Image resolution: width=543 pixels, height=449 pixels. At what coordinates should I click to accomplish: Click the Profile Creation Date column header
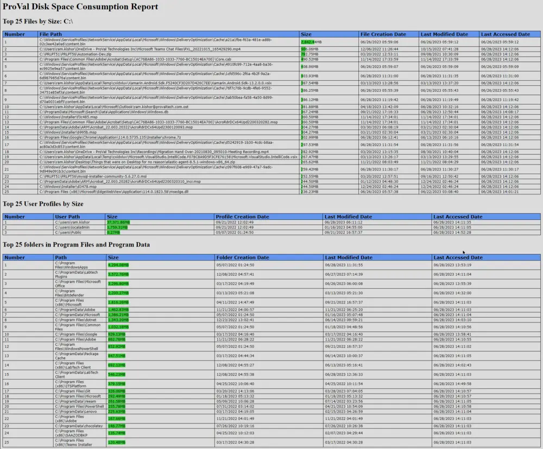242,217
